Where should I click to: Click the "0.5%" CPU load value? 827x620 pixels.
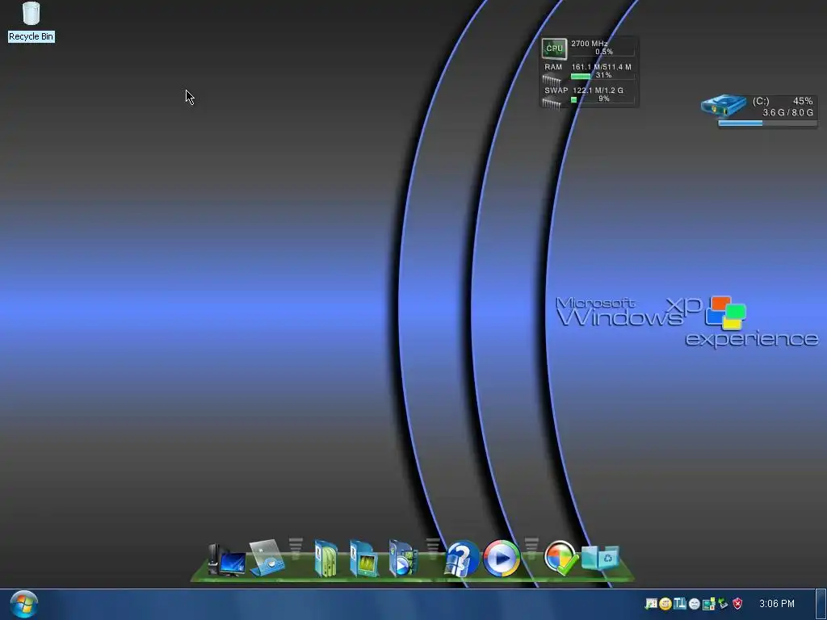[x=604, y=52]
